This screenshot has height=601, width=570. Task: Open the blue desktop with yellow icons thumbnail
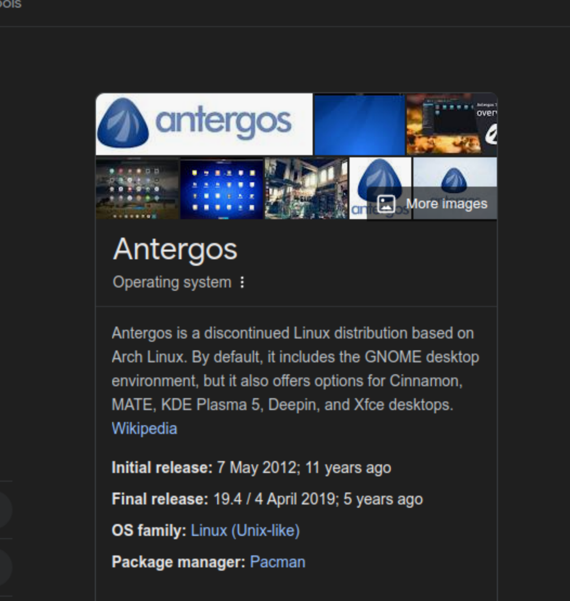click(222, 188)
